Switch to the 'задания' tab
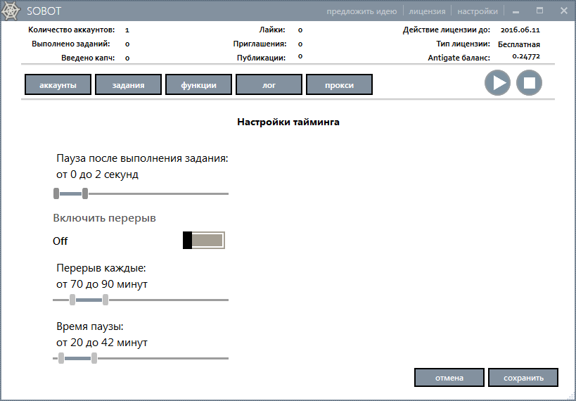Screen dimensions: 576x401 (x=128, y=85)
